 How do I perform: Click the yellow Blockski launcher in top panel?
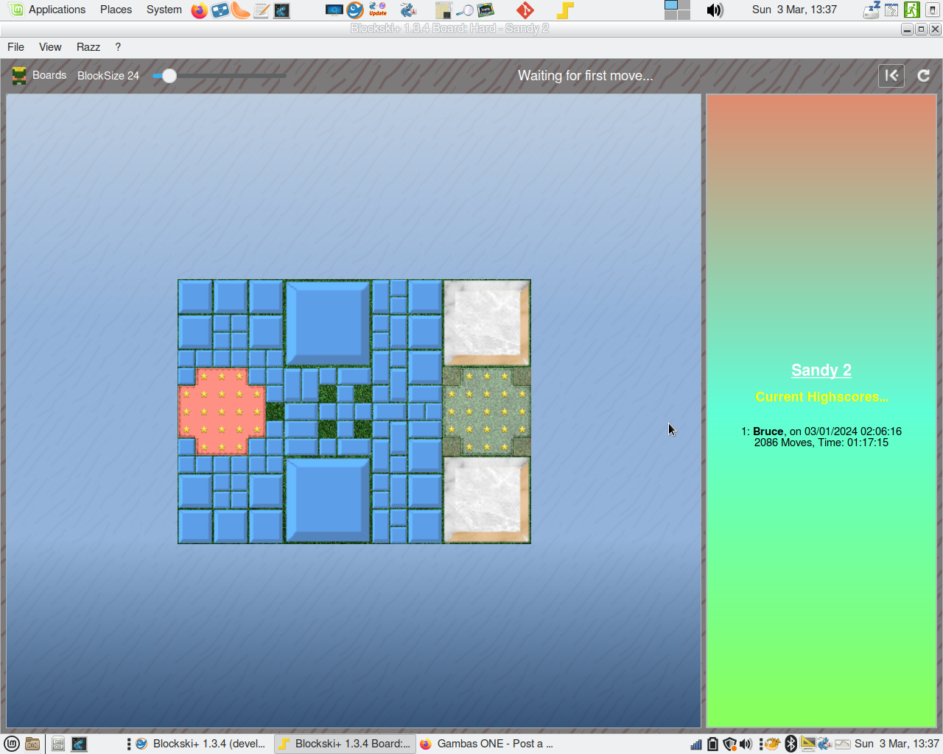pos(565,10)
